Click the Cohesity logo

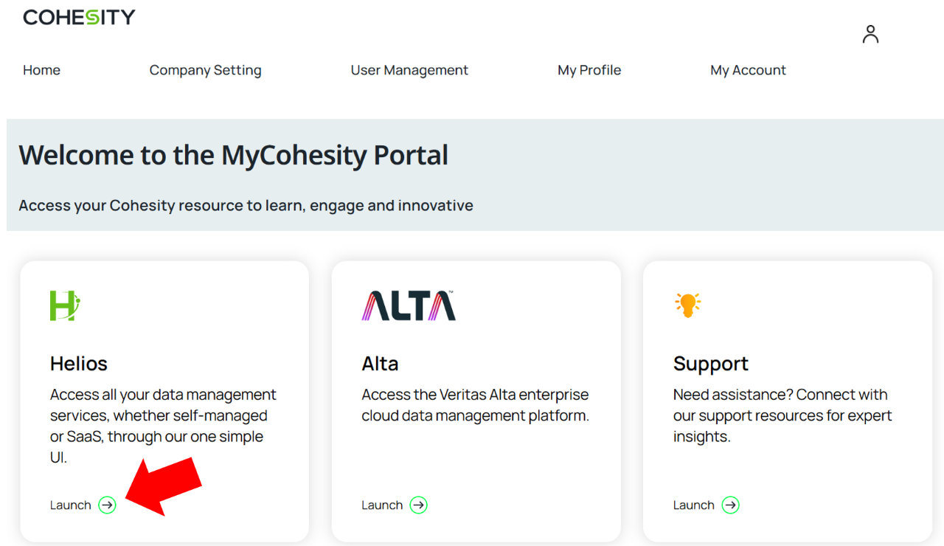pos(79,17)
